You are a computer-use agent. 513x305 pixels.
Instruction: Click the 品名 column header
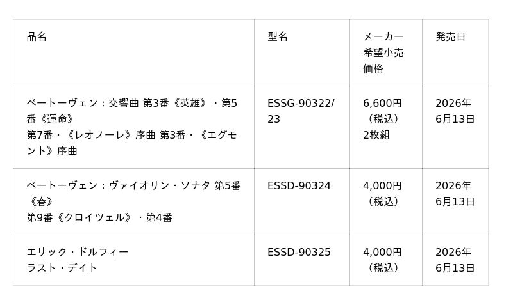(37, 37)
